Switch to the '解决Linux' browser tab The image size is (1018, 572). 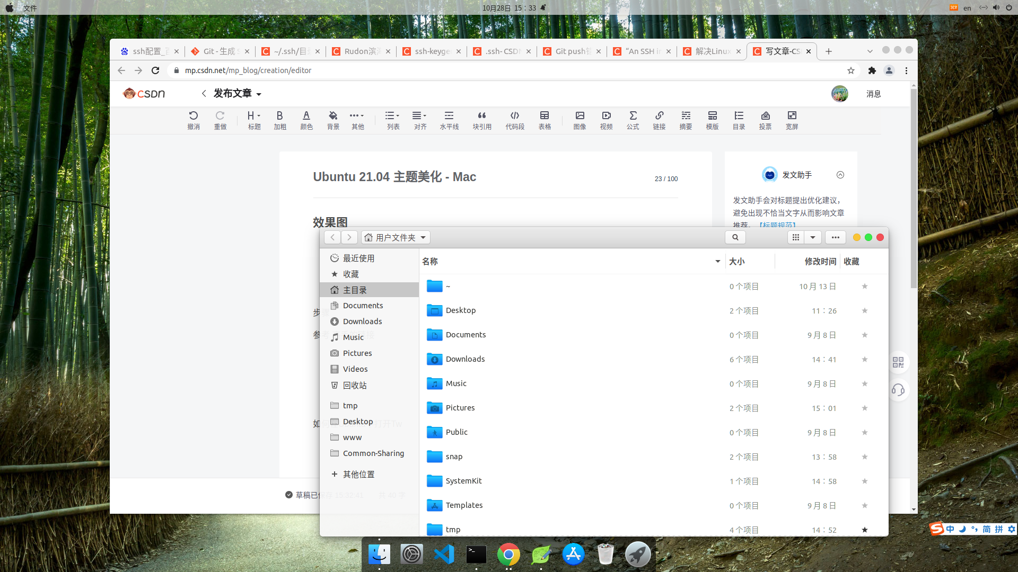click(x=712, y=51)
